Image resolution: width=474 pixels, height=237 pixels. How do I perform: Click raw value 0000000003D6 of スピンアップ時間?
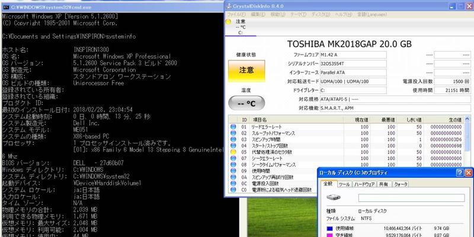[446, 140]
